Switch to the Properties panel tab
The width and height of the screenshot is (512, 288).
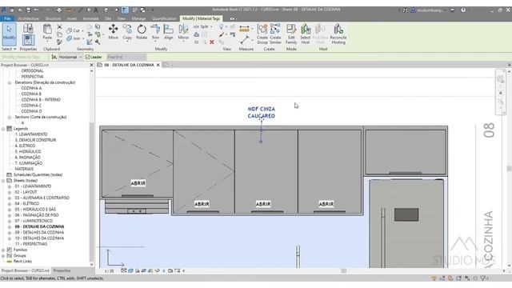pyautogui.click(x=62, y=270)
